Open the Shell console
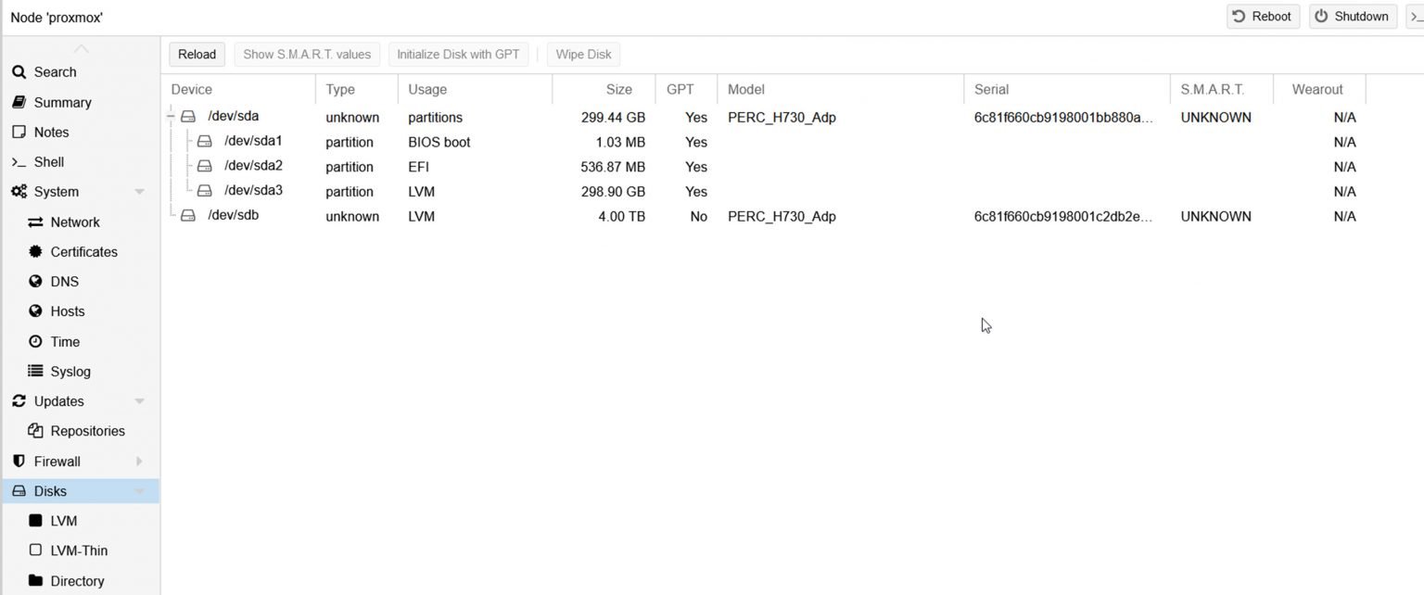1424x595 pixels. (x=48, y=161)
